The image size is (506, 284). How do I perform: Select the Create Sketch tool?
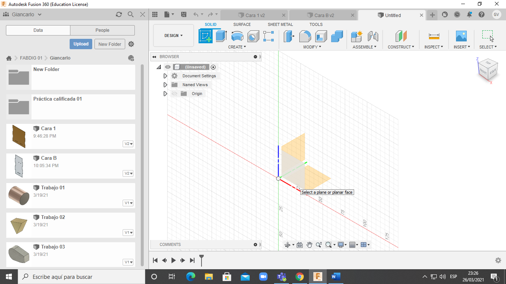click(x=206, y=36)
